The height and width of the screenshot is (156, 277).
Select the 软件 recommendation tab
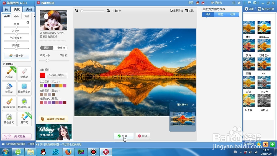click(233, 14)
